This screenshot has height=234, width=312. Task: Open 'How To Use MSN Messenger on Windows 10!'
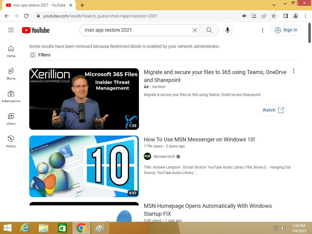199,140
